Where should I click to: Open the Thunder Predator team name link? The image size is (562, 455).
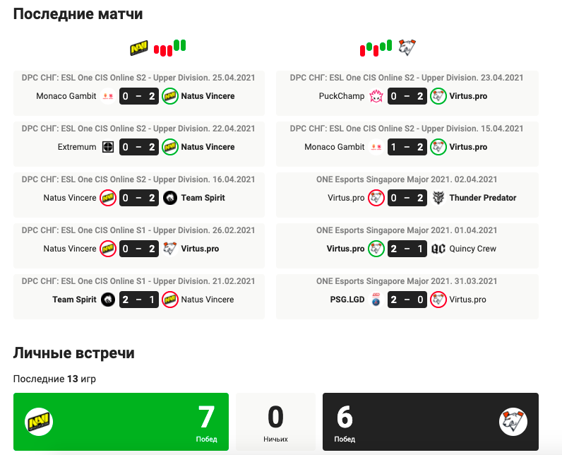pos(483,198)
